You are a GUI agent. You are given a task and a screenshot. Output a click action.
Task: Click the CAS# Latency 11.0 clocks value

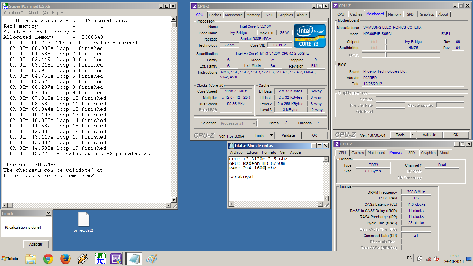(416, 204)
